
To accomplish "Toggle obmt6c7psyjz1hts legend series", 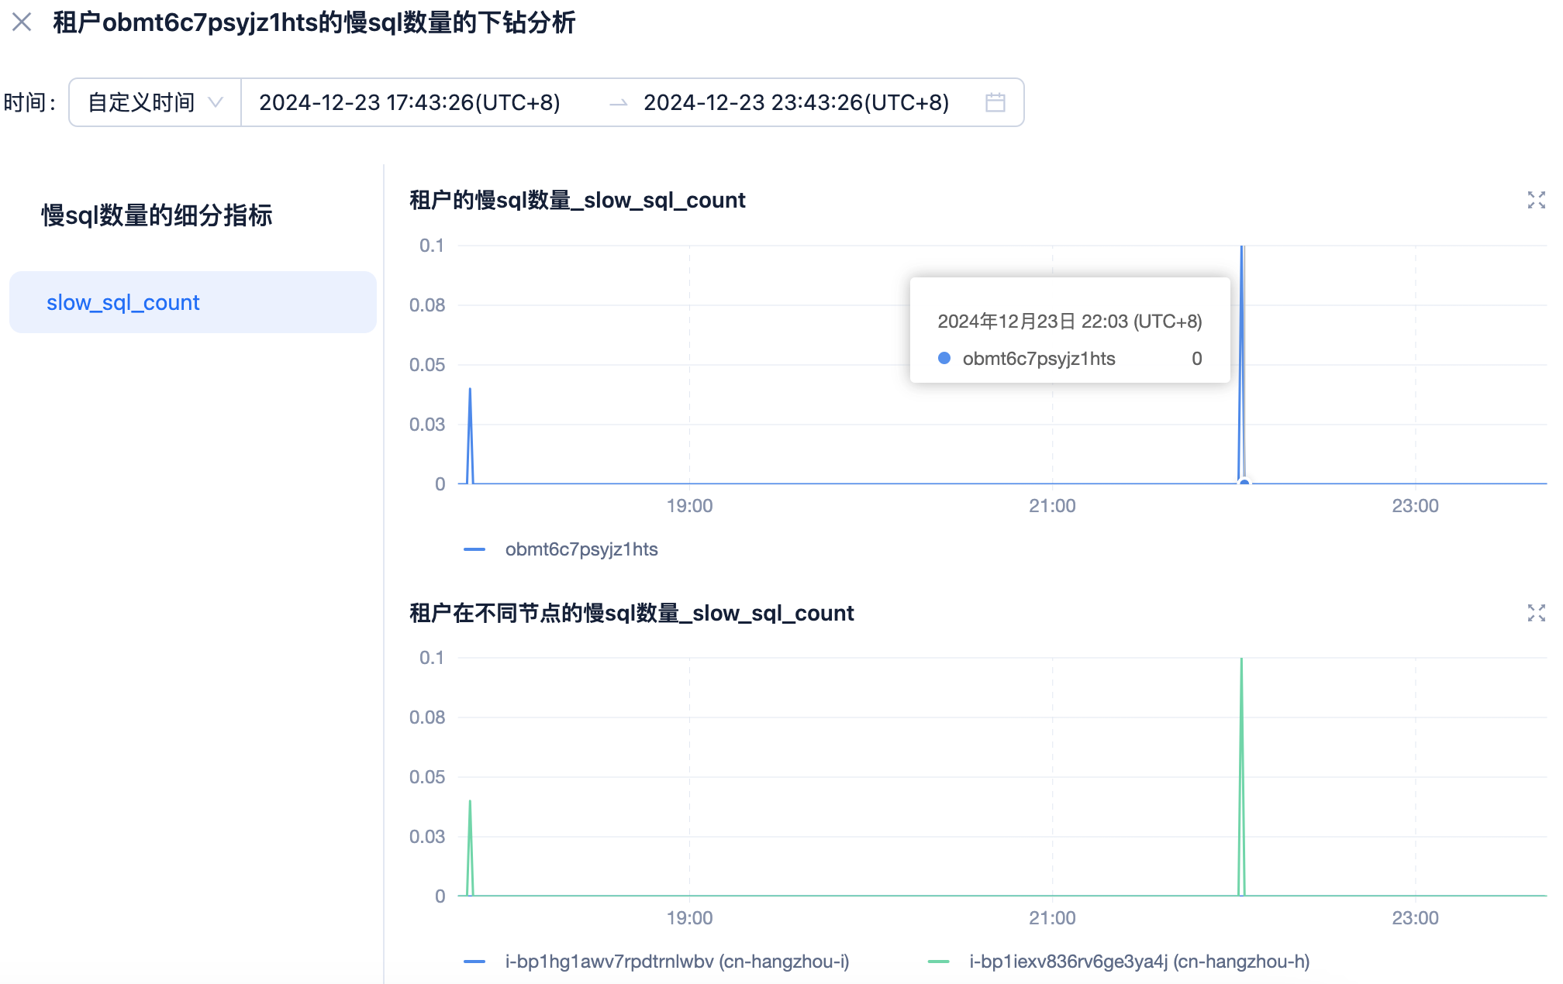I will 581,549.
